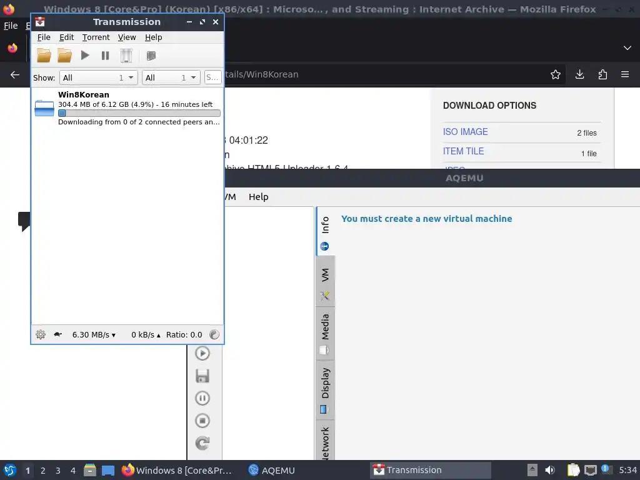640x480 pixels.
Task: Click the statistics icon beside Ratio
Action: coord(214,335)
